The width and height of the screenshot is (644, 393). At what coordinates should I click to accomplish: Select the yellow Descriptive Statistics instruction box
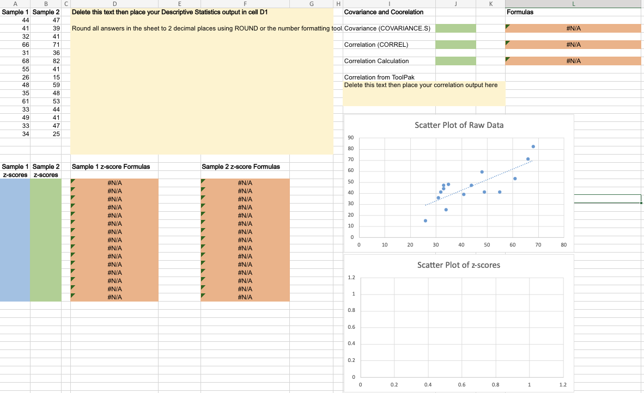click(202, 82)
